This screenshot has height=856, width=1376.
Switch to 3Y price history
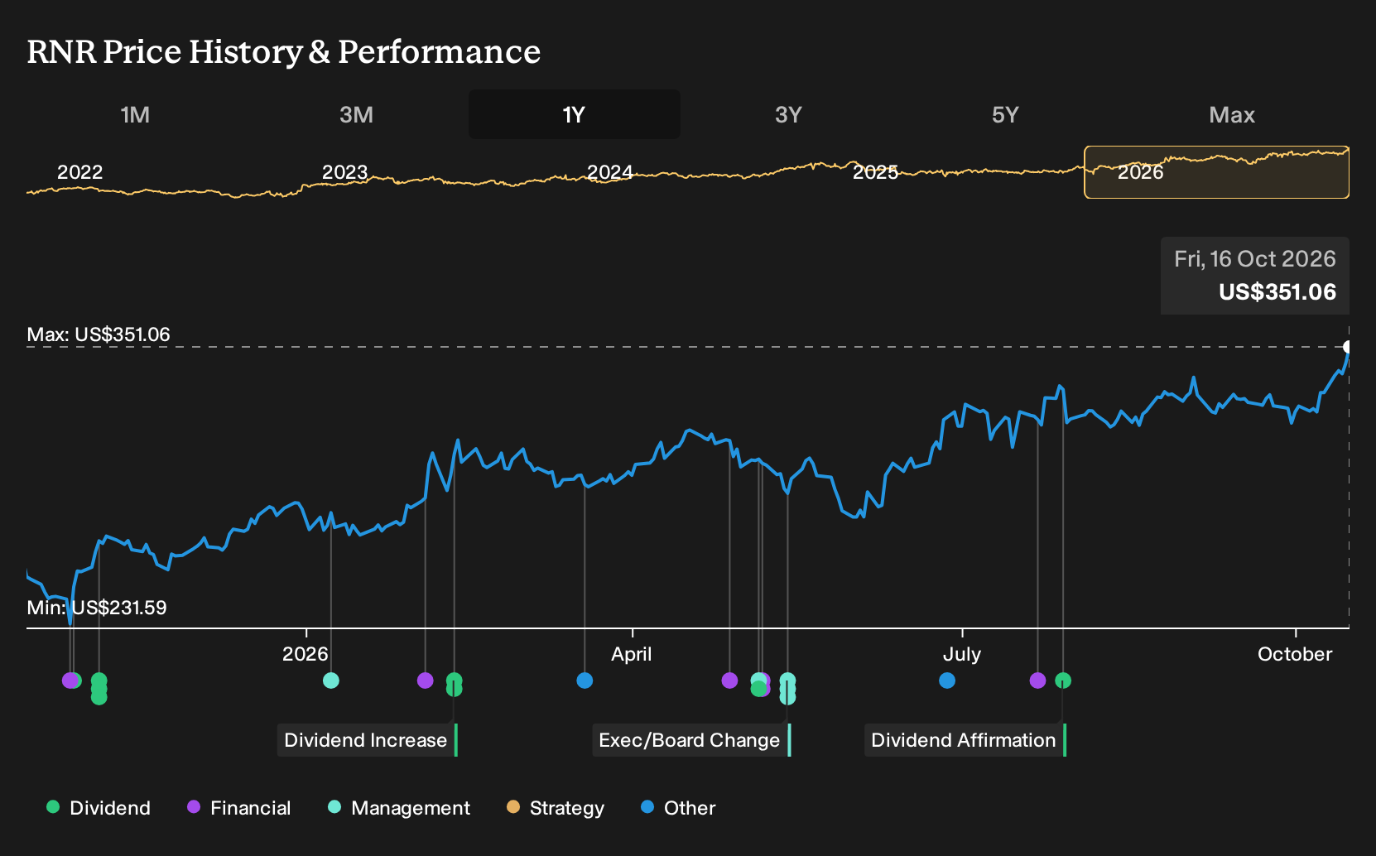click(788, 114)
